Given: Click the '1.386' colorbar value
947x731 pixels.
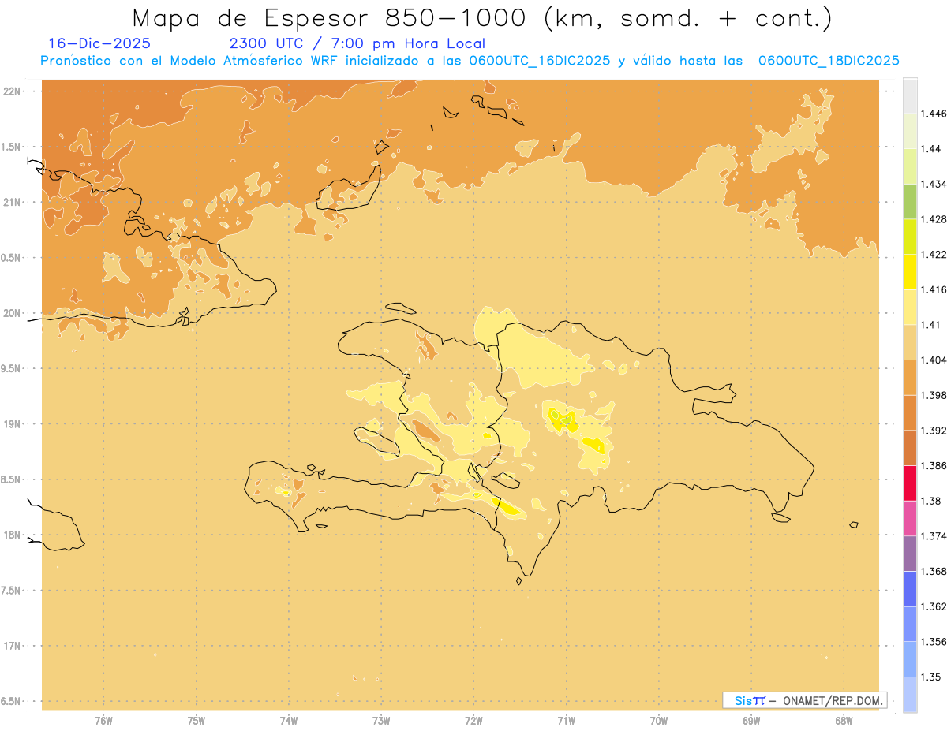Looking at the screenshot, I should click(932, 466).
